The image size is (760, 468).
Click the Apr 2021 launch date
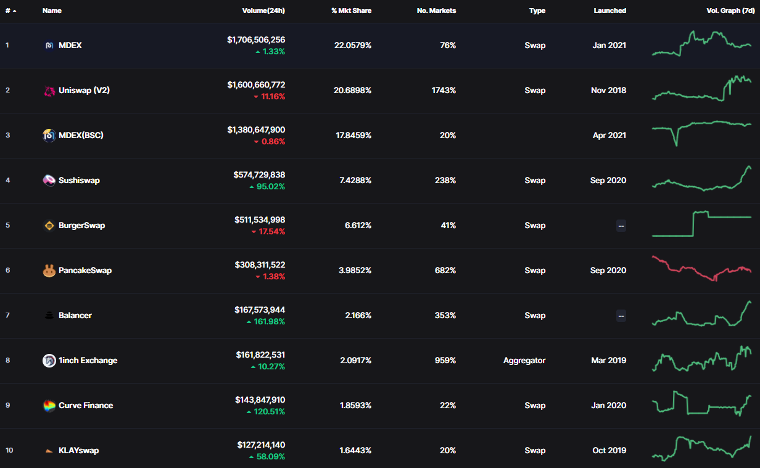[609, 136]
